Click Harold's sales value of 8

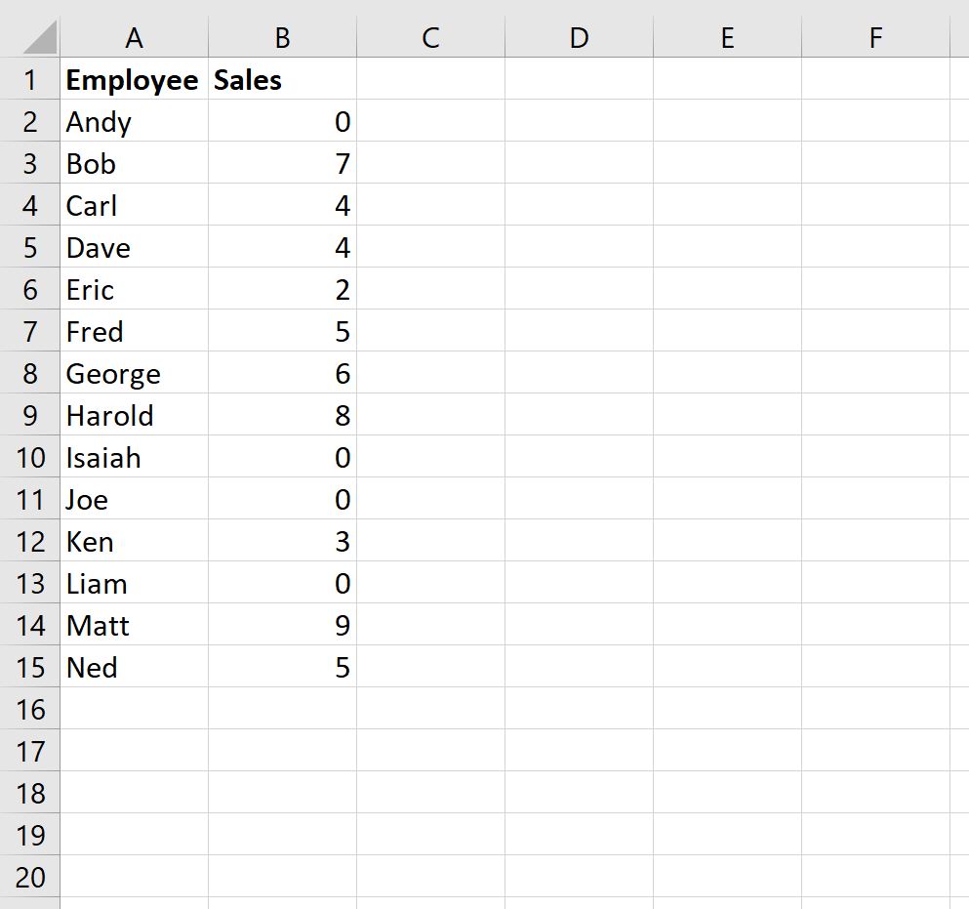pyautogui.click(x=281, y=415)
